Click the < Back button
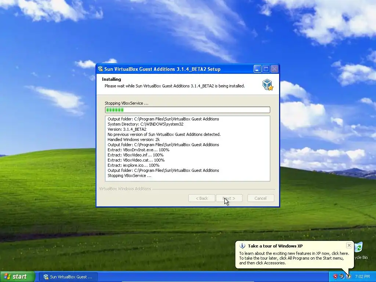 point(202,198)
